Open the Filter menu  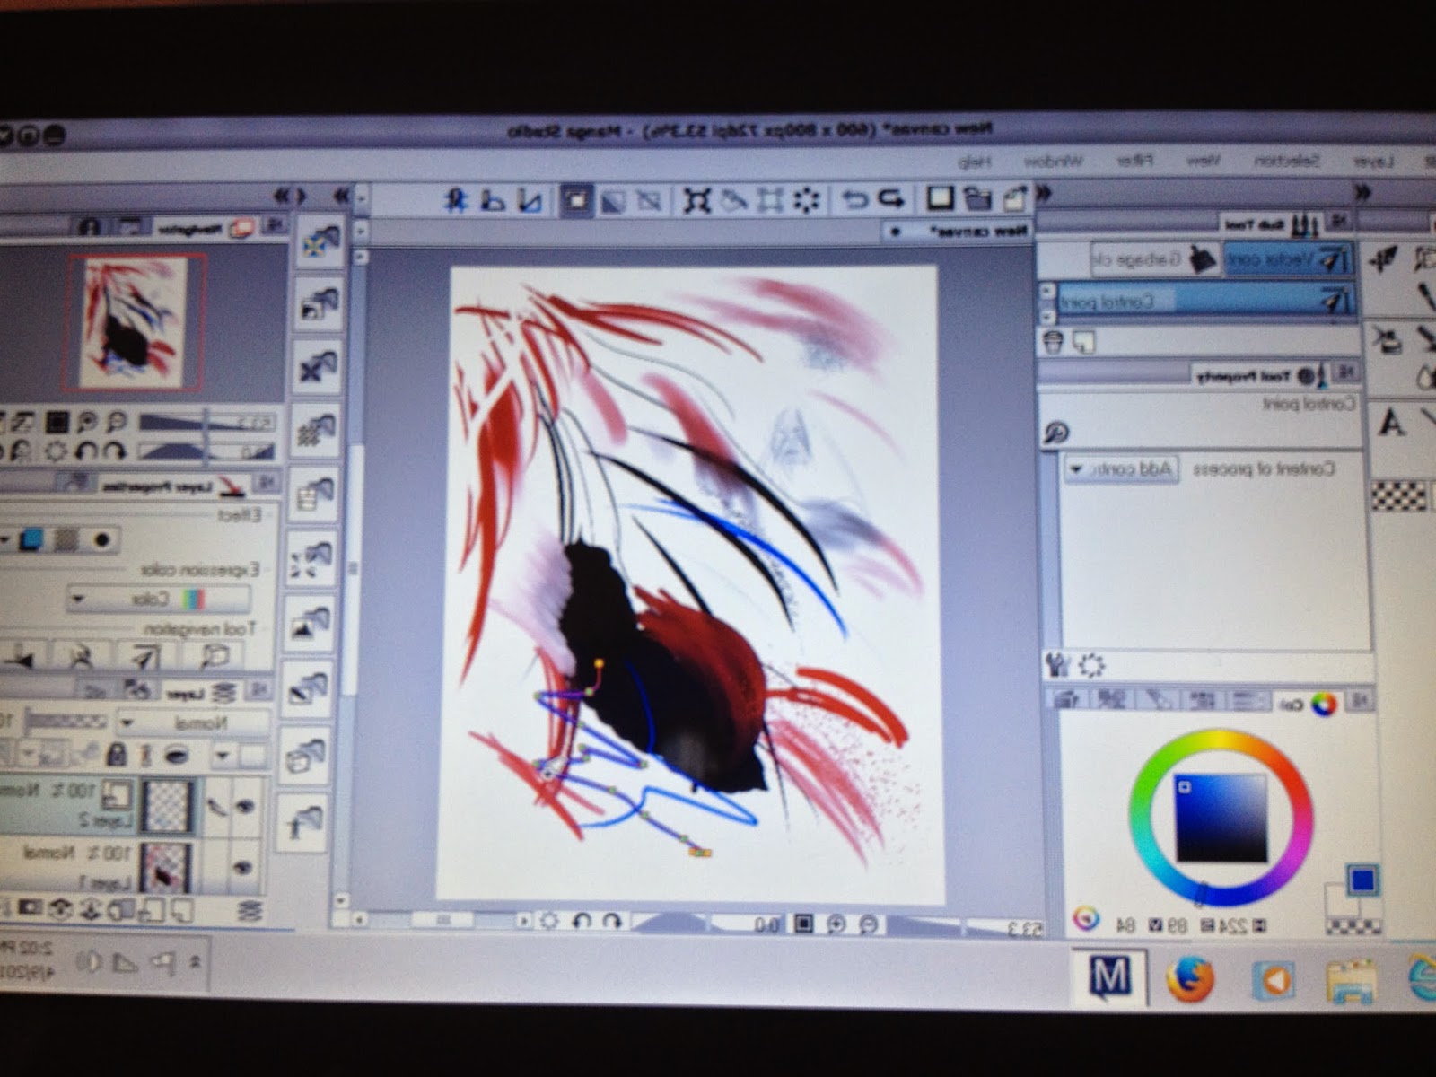pos(1134,162)
